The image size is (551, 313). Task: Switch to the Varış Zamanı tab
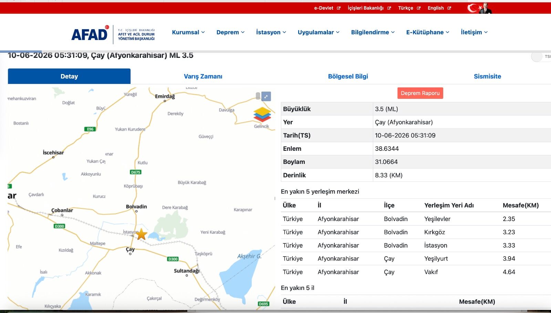[203, 76]
